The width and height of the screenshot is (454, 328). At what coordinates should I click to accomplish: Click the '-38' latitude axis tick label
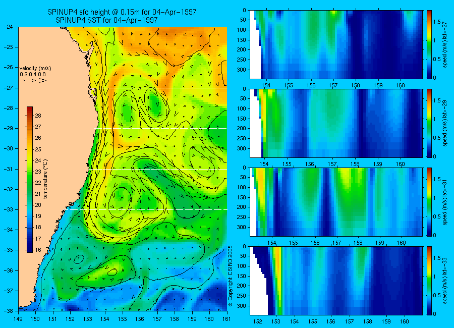click(x=8, y=311)
